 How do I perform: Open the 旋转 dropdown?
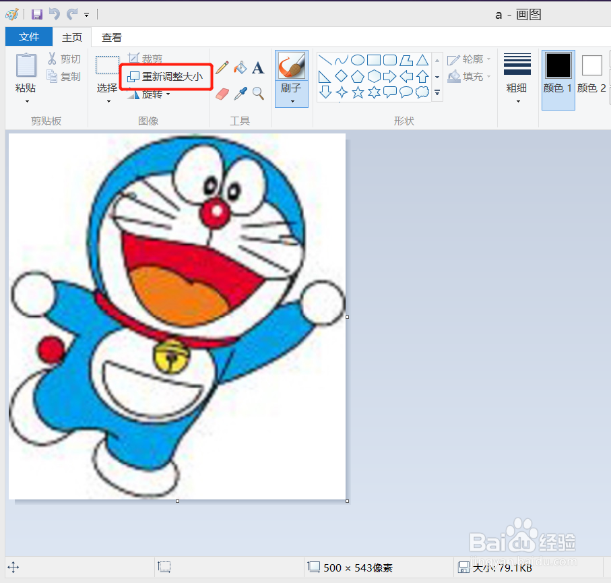tap(149, 94)
